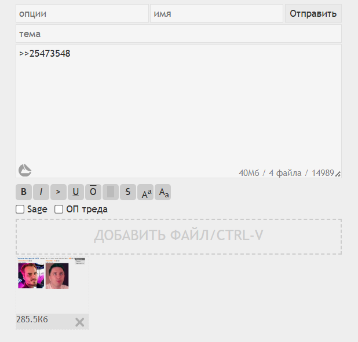Open the attached image thumbnail preview
The image size is (358, 342).
tap(52, 285)
